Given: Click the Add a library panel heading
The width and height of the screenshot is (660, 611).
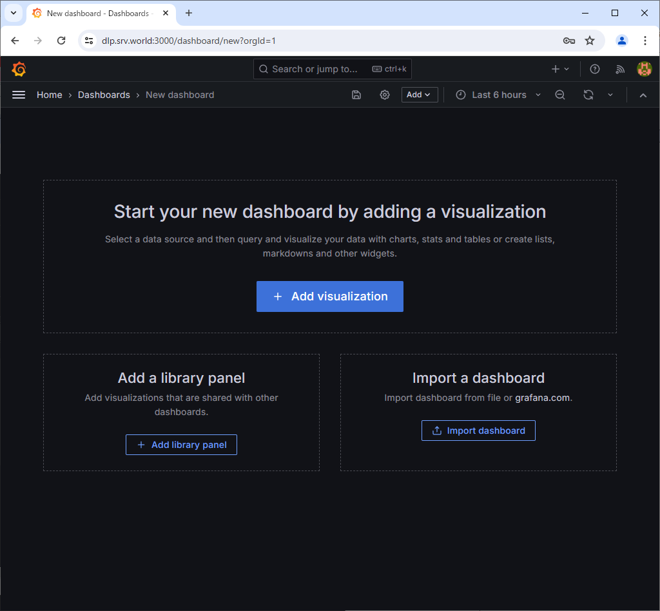Looking at the screenshot, I should [x=181, y=378].
